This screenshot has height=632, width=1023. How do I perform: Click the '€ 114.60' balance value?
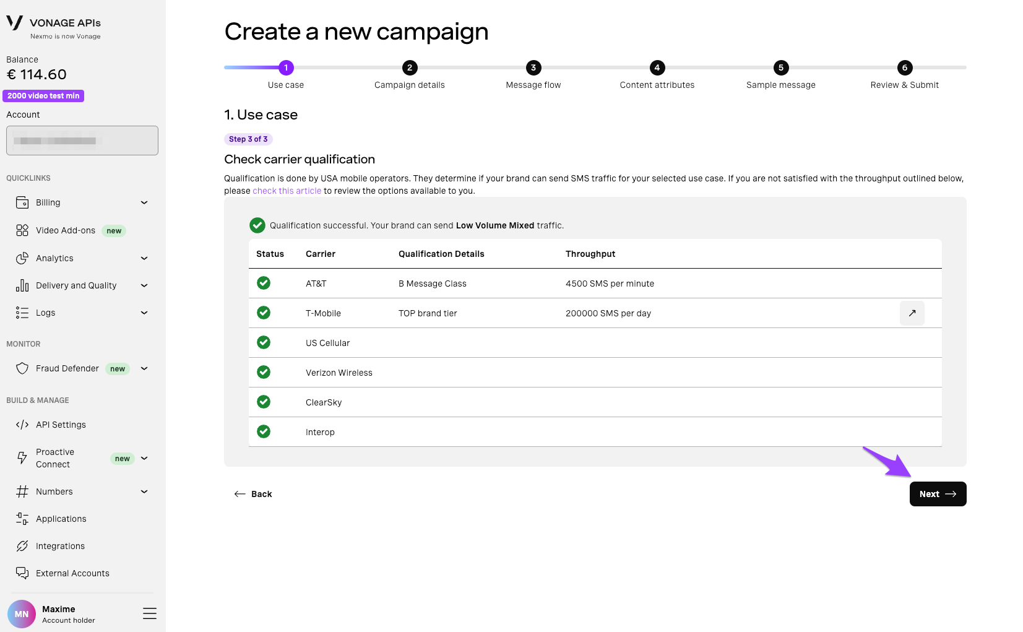(37, 74)
